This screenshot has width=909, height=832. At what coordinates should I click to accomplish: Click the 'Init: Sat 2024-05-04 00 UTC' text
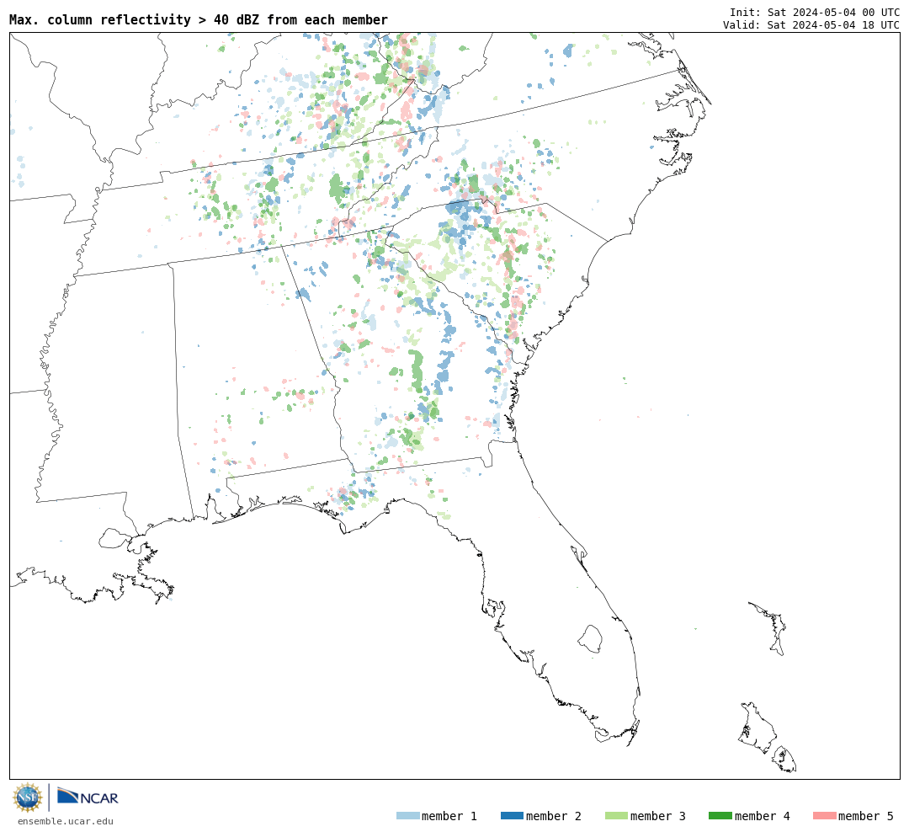[x=815, y=12]
